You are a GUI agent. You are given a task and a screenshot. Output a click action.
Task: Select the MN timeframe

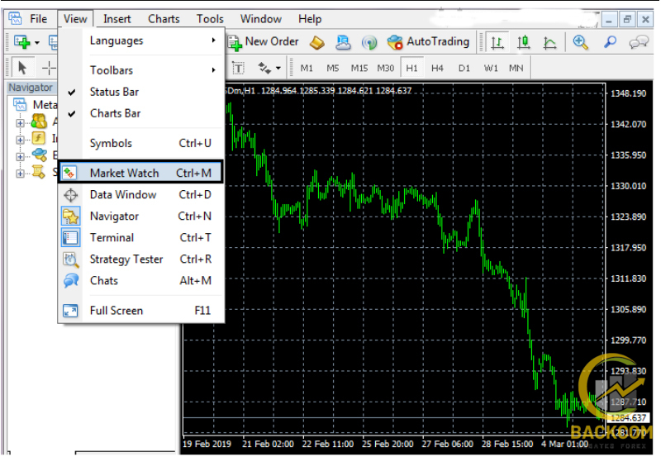[x=516, y=68]
